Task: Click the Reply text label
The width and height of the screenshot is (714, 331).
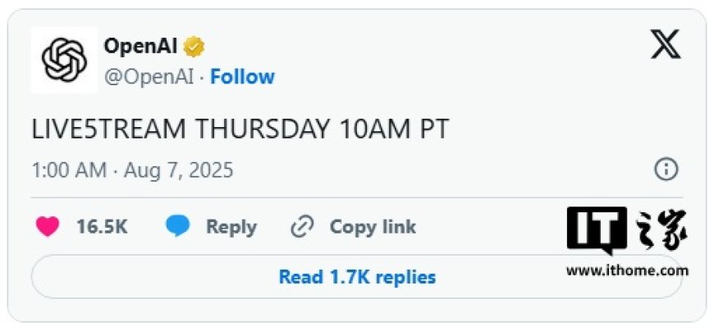Action: [231, 227]
